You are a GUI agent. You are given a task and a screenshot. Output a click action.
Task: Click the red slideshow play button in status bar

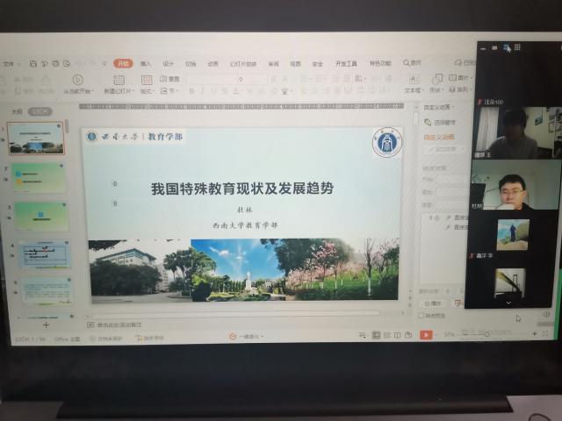pos(426,335)
